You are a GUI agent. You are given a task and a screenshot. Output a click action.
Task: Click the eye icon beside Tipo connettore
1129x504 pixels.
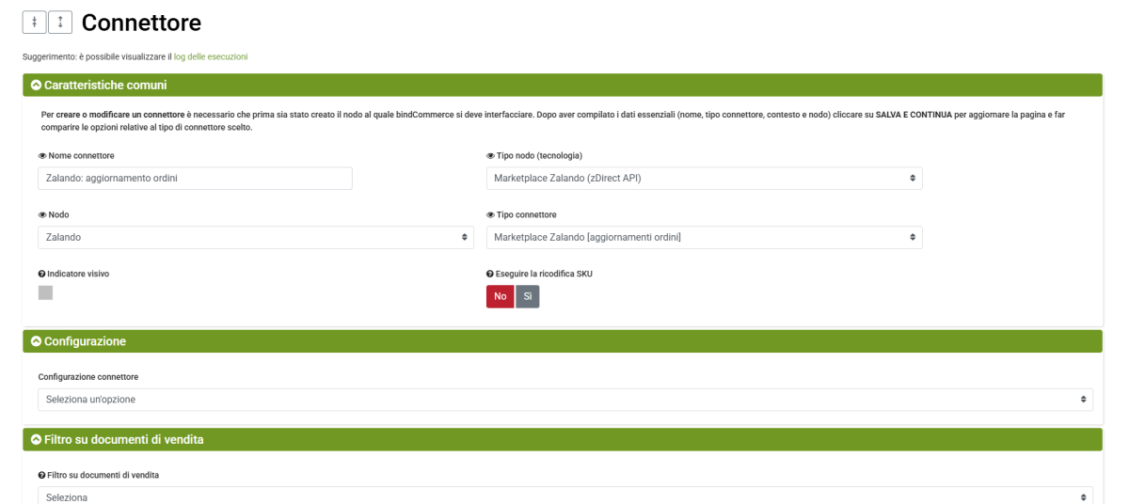pyautogui.click(x=490, y=214)
